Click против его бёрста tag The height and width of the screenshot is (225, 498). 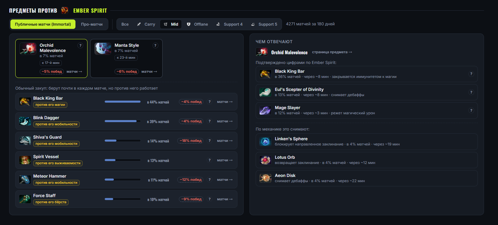point(51,202)
